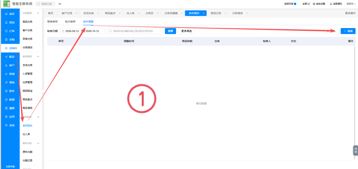This screenshot has height=169, width=358.
Task: Pick a color with the 选择风格 swatch
Action: click(295, 4)
